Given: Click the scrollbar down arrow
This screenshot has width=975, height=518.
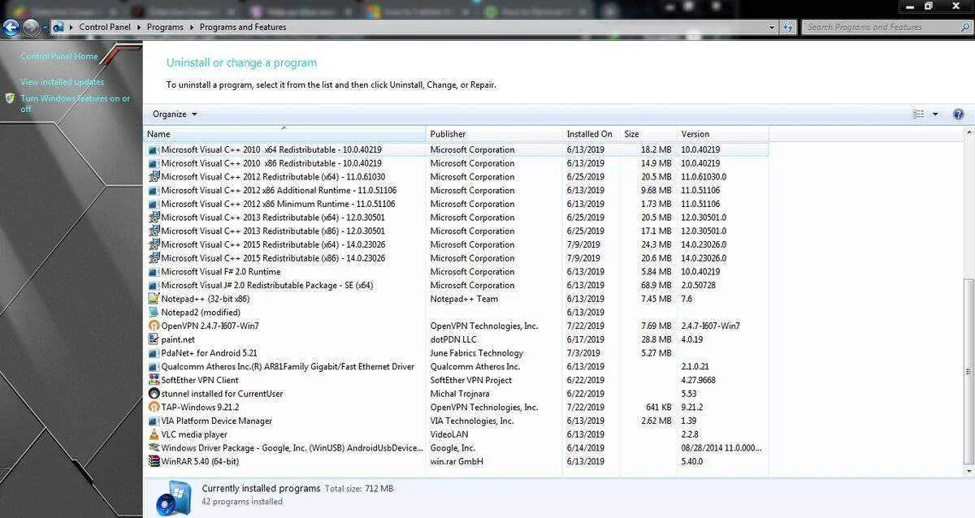Looking at the screenshot, I should click(x=968, y=471).
